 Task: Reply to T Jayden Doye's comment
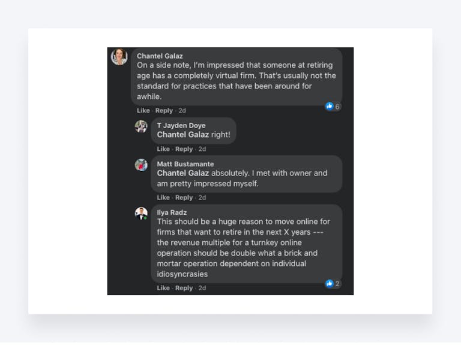click(184, 149)
